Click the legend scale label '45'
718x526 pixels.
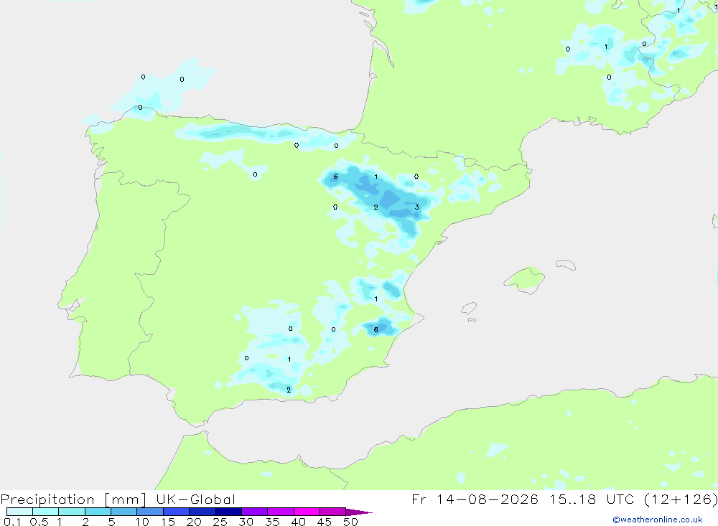[325, 522]
